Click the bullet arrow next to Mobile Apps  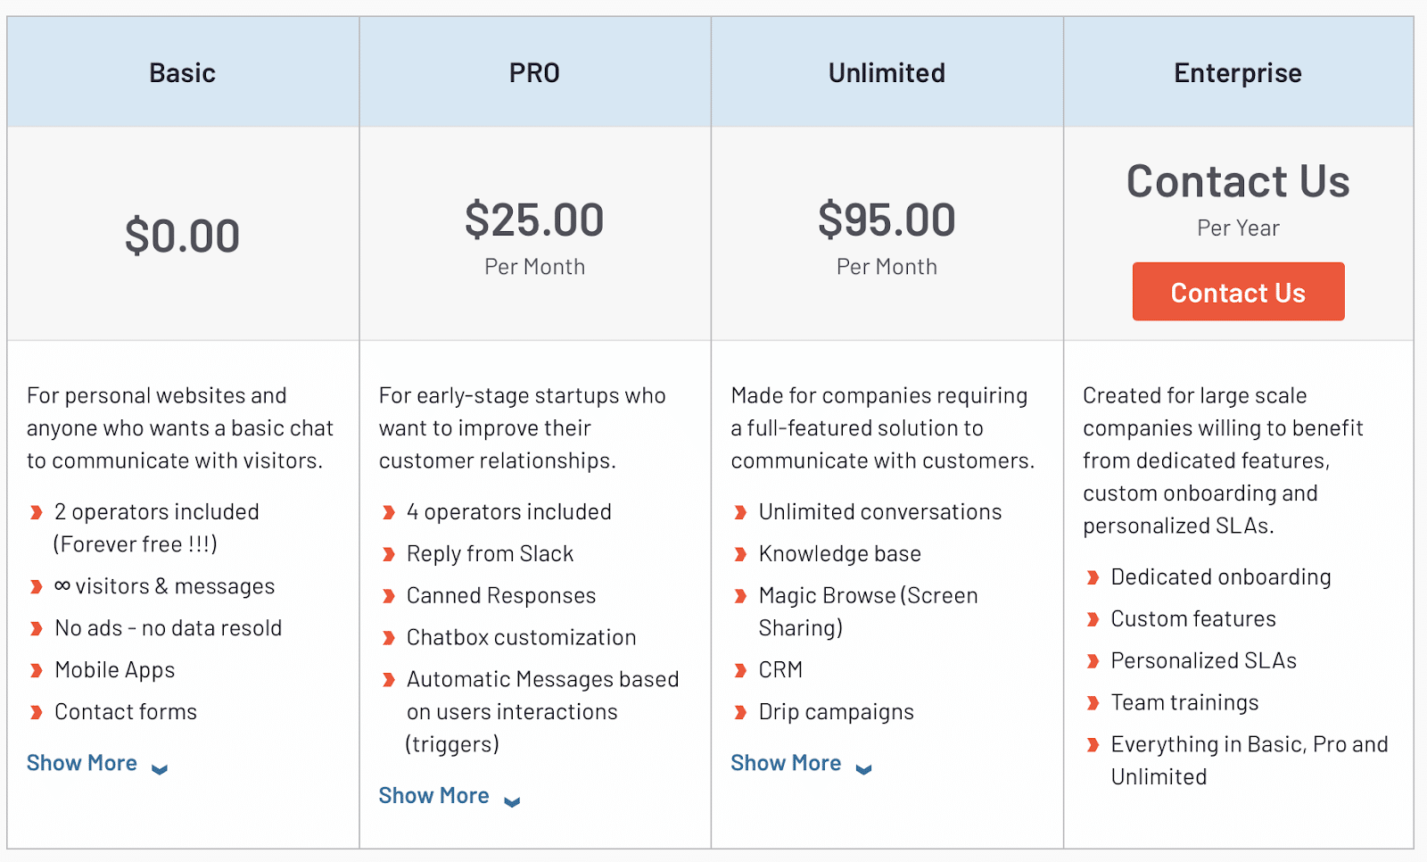click(x=37, y=670)
